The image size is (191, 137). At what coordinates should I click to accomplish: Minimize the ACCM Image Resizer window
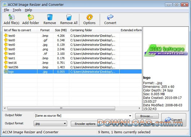click(169, 5)
